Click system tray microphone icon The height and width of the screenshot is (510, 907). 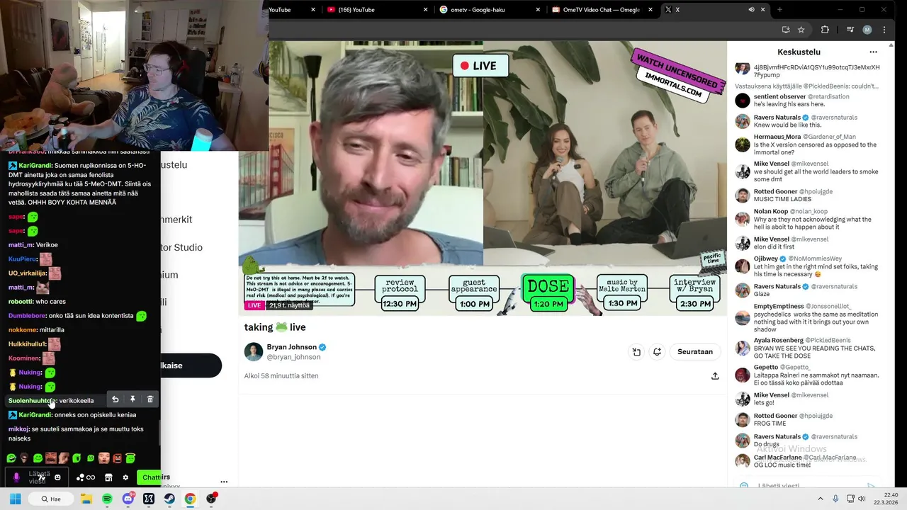point(835,499)
